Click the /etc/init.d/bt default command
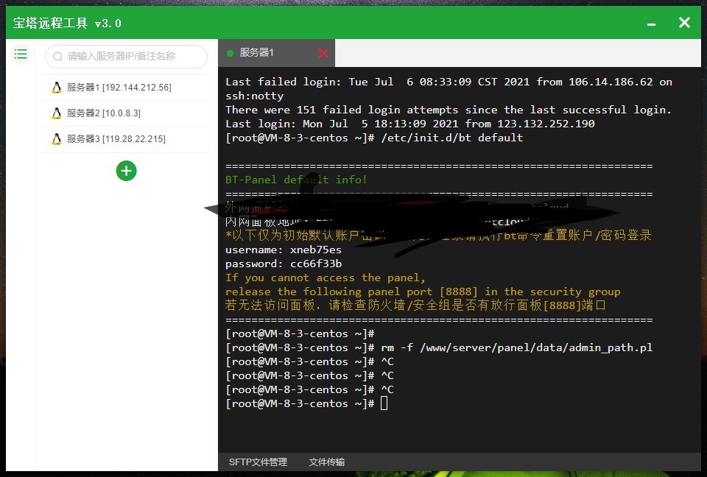The height and width of the screenshot is (477, 707). coord(452,138)
